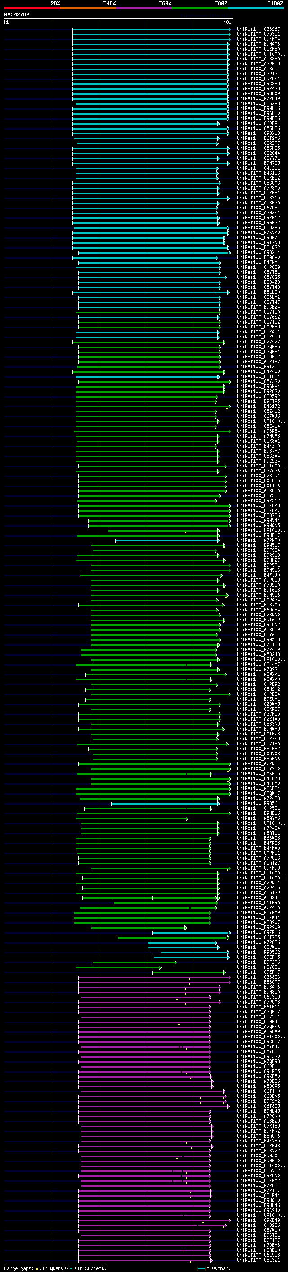Click label UniRef100_A7P8A5
This screenshot has height=1272, width=288.
point(258,188)
